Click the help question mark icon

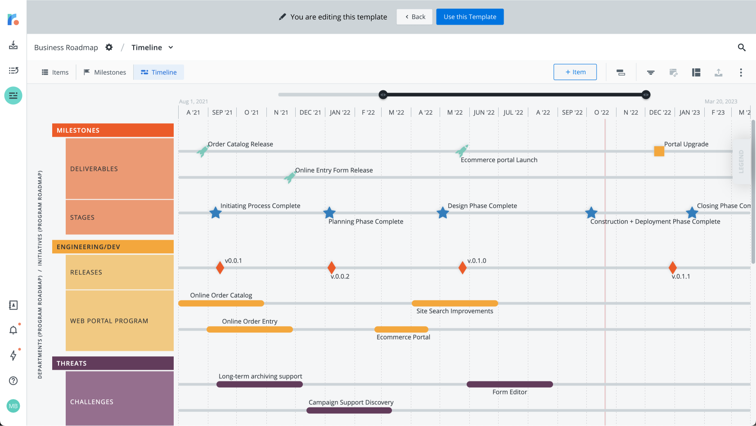click(13, 381)
